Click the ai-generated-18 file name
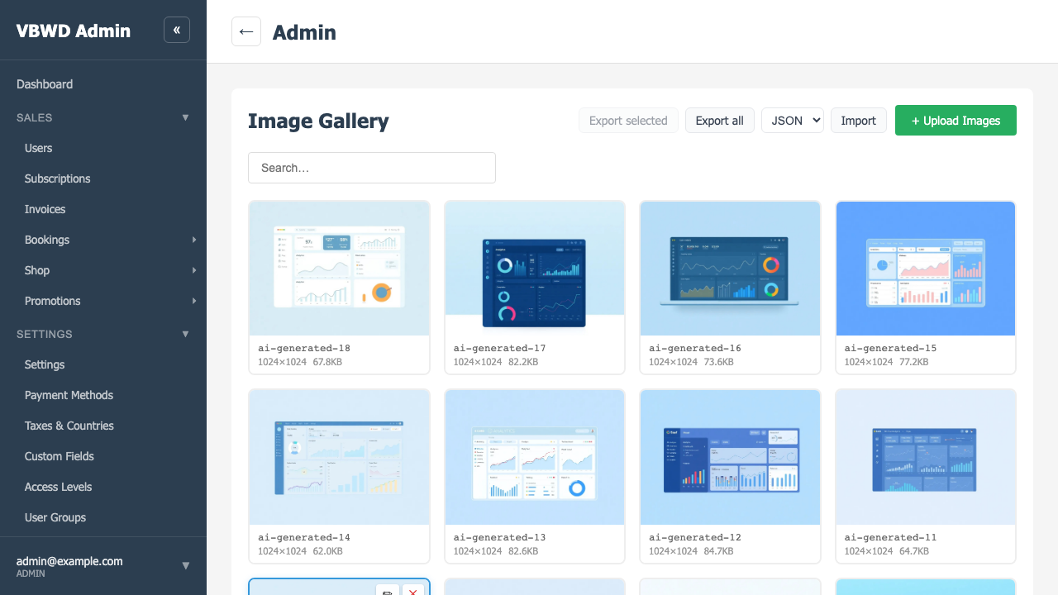This screenshot has width=1058, height=595. [x=304, y=348]
